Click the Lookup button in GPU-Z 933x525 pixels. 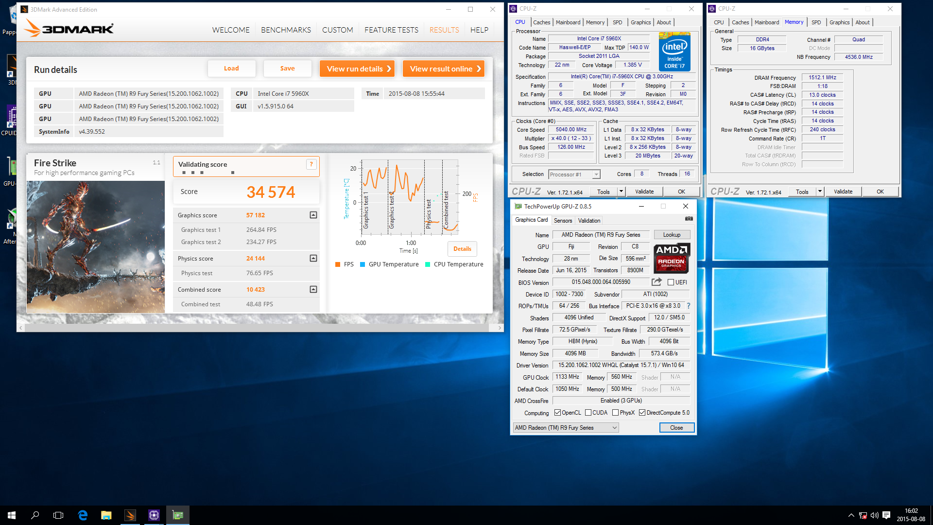pyautogui.click(x=672, y=235)
